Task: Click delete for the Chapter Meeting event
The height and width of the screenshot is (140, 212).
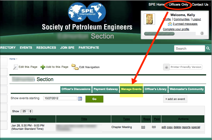Action: [177, 127]
